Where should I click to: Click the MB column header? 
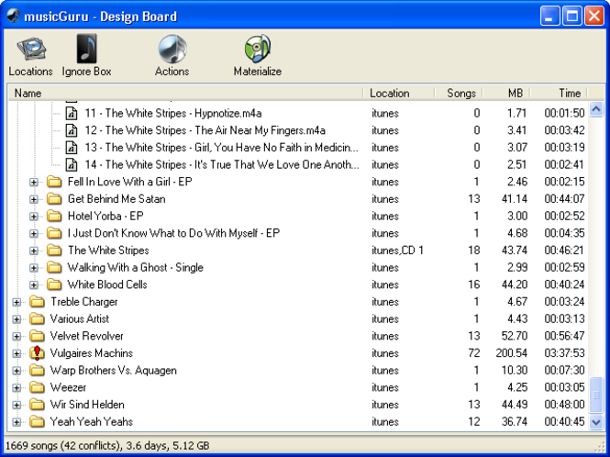(x=515, y=93)
